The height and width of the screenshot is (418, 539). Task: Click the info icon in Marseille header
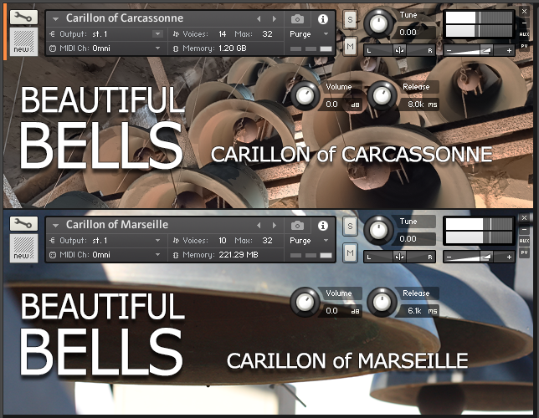coord(323,225)
